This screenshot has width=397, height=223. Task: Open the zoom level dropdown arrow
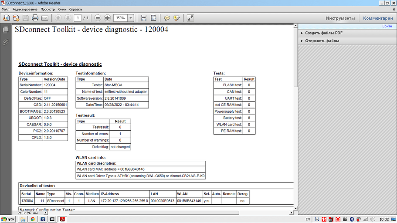[131, 18]
